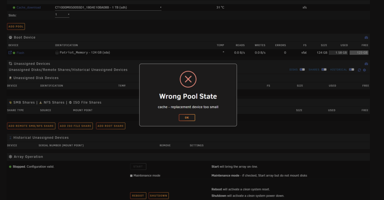Click the Reboot button
The image size is (384, 200).
pos(138,196)
